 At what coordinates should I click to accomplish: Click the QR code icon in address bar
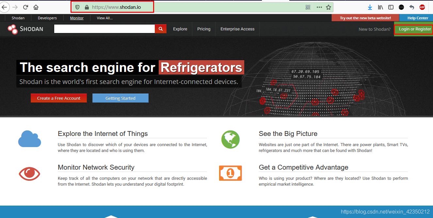(308, 7)
